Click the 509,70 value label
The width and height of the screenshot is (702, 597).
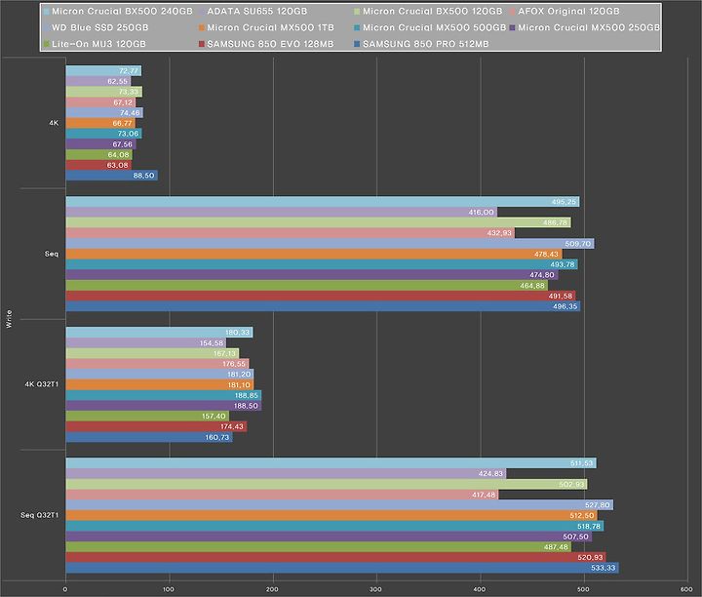coord(578,244)
